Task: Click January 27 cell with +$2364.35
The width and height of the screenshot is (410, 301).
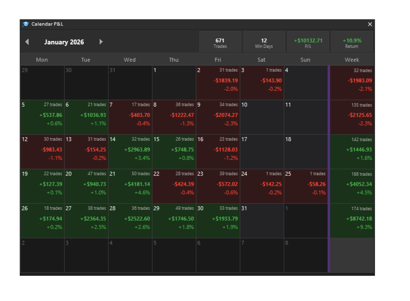Action: [x=86, y=221]
